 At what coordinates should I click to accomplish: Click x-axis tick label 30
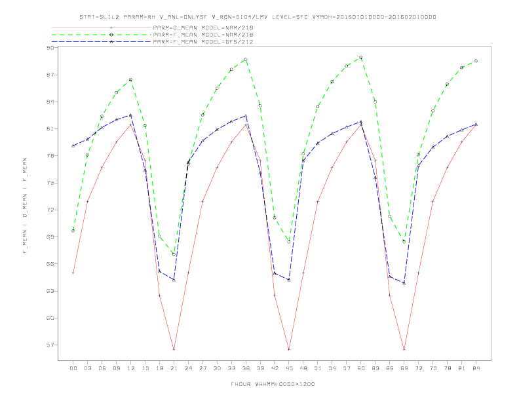pos(217,368)
